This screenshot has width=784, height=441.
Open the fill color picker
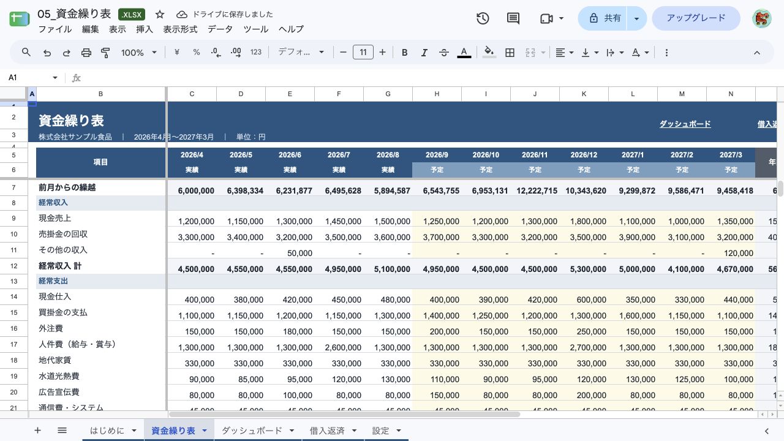[x=489, y=53]
